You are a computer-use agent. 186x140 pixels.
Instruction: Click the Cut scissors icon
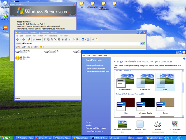(x=45, y=39)
